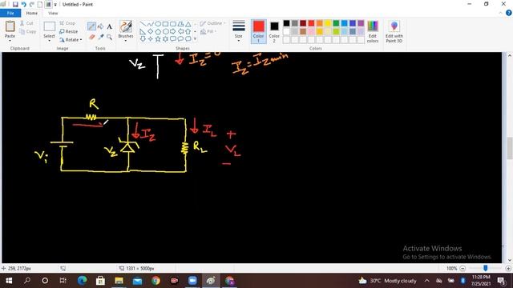Viewport: 513px width, 288px height.
Task: Choose the Right triangle shape
Action: (143, 32)
